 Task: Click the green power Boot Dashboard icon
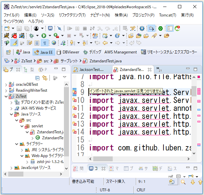pos(160,28)
